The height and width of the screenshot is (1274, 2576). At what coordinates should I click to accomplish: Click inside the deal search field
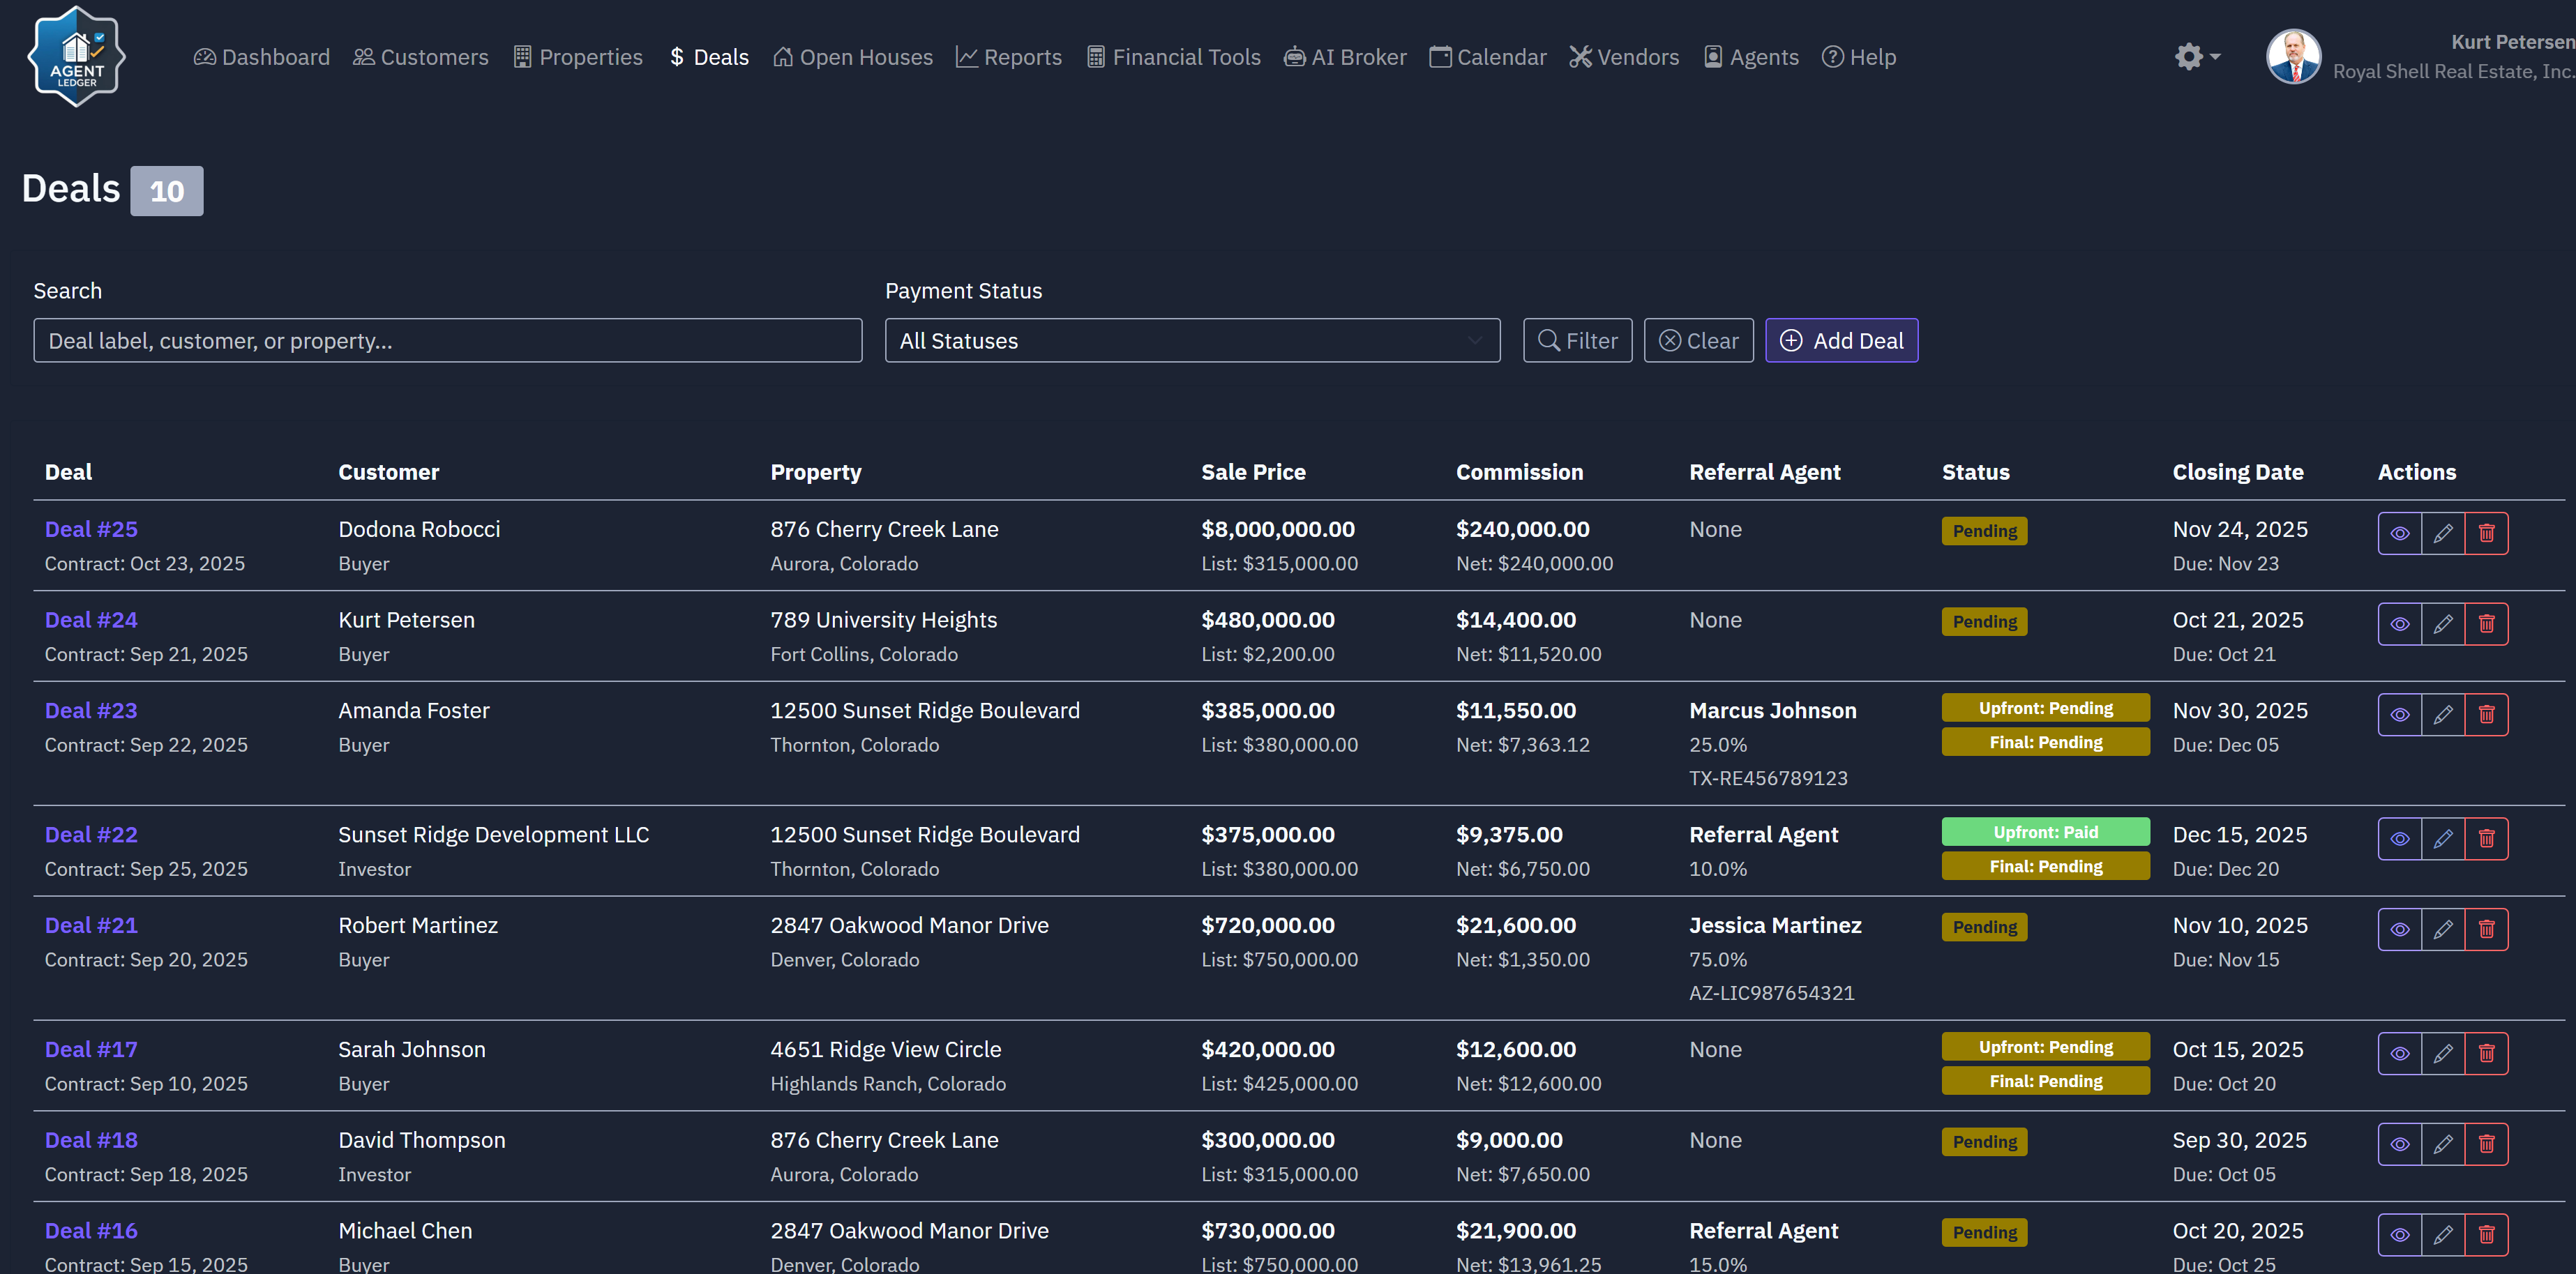click(x=447, y=340)
